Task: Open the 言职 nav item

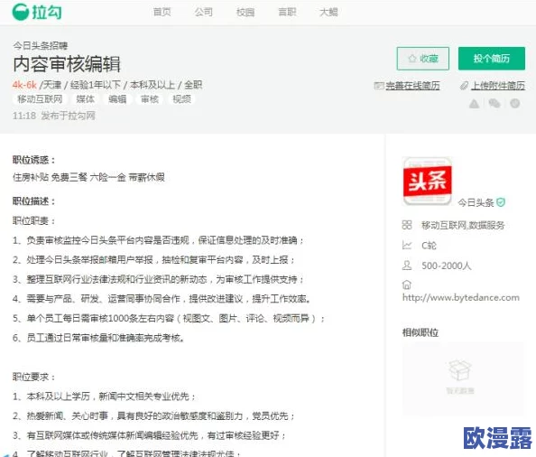Action: pyautogui.click(x=287, y=12)
